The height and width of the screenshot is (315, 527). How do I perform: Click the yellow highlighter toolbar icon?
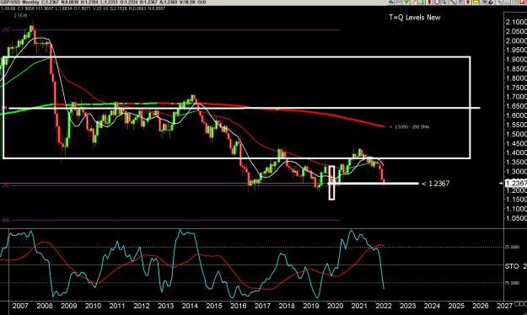coord(476,2)
